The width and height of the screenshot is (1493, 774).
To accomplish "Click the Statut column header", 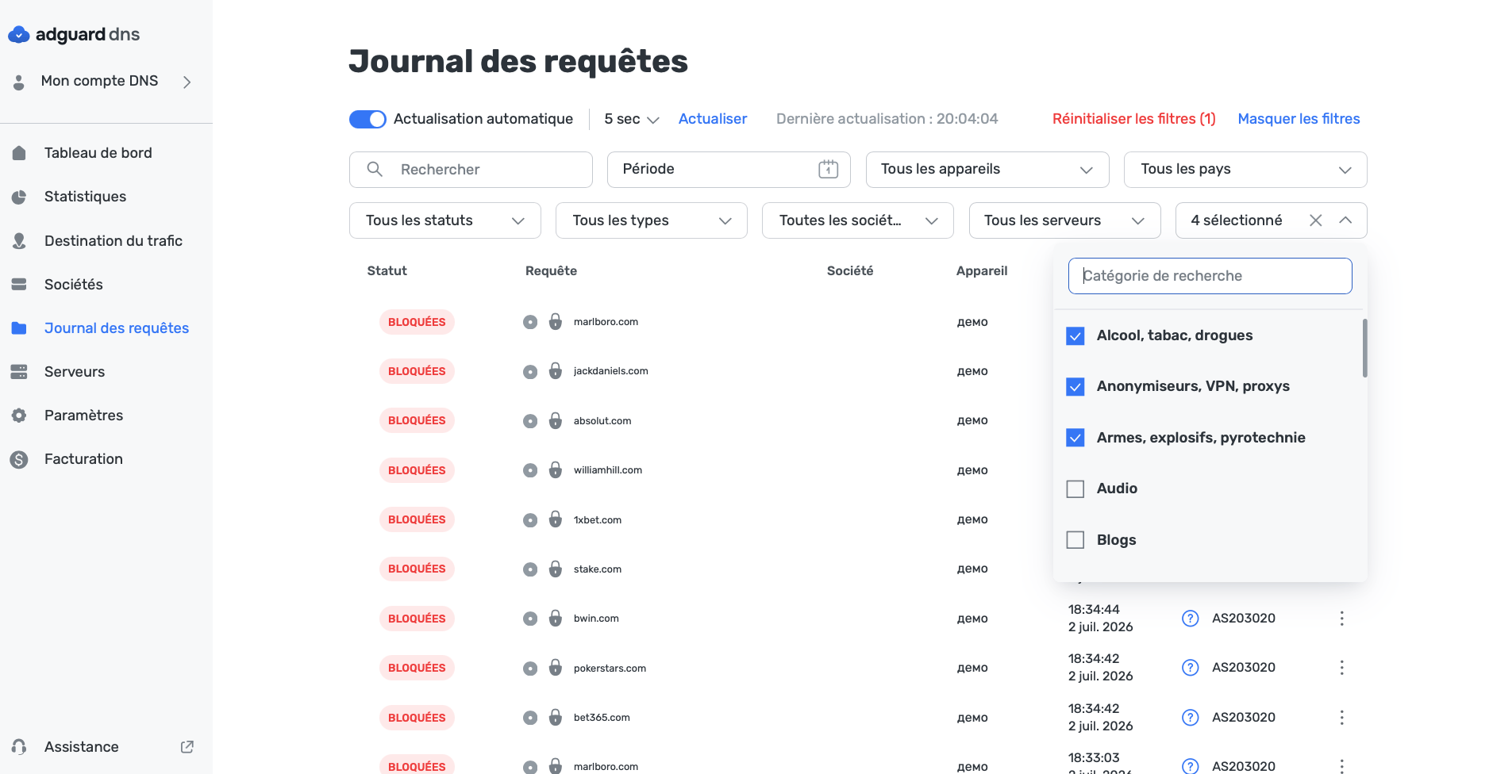I will pyautogui.click(x=387, y=271).
